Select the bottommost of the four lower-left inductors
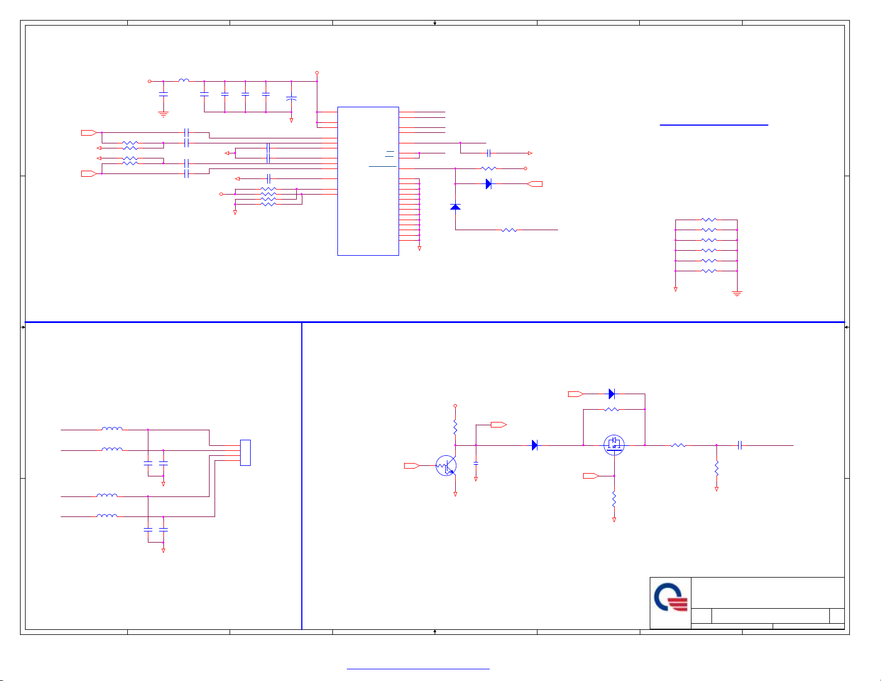 (107, 515)
